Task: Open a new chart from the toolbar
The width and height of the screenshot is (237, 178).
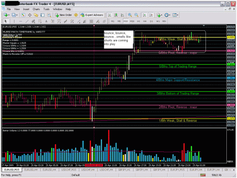Action: coord(6,15)
